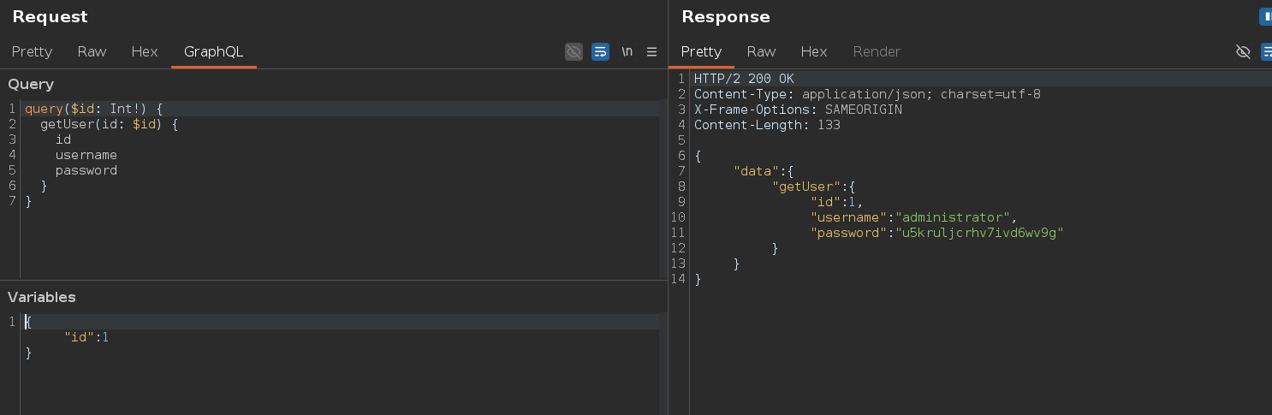This screenshot has height=415, width=1272.
Task: Click the '"id":1,' line in Response body
Action: pos(837,202)
